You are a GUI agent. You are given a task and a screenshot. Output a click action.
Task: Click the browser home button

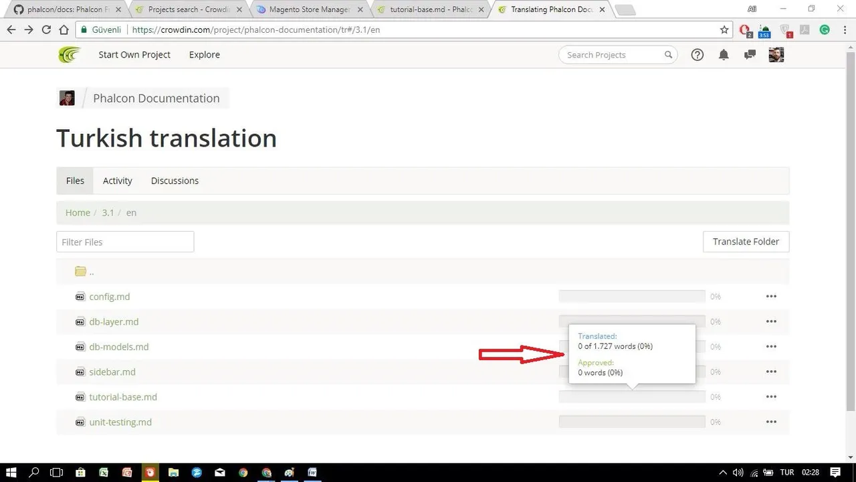(64, 29)
